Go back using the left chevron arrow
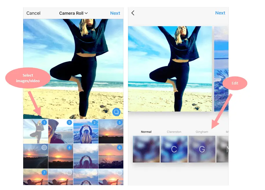Image resolution: width=265 pixels, height=190 pixels. coord(133,13)
